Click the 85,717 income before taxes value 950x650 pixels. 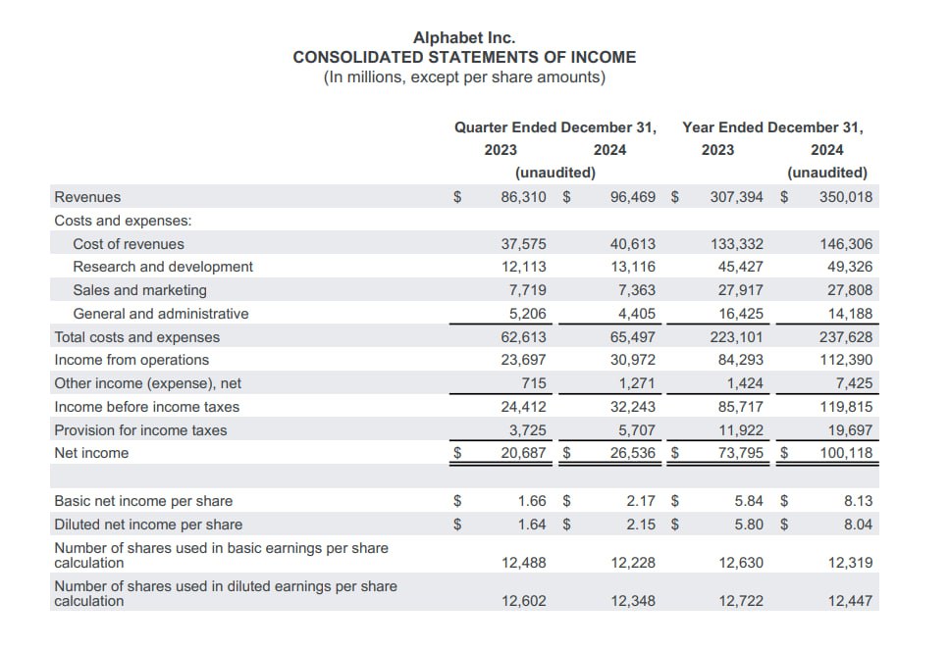click(742, 407)
